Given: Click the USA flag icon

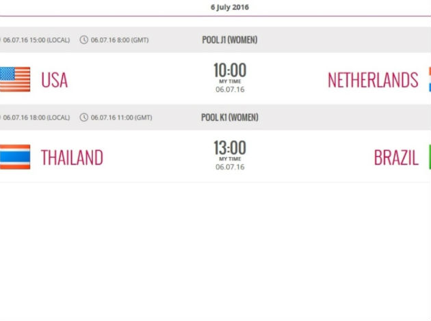Looking at the screenshot, I should click(x=15, y=79).
